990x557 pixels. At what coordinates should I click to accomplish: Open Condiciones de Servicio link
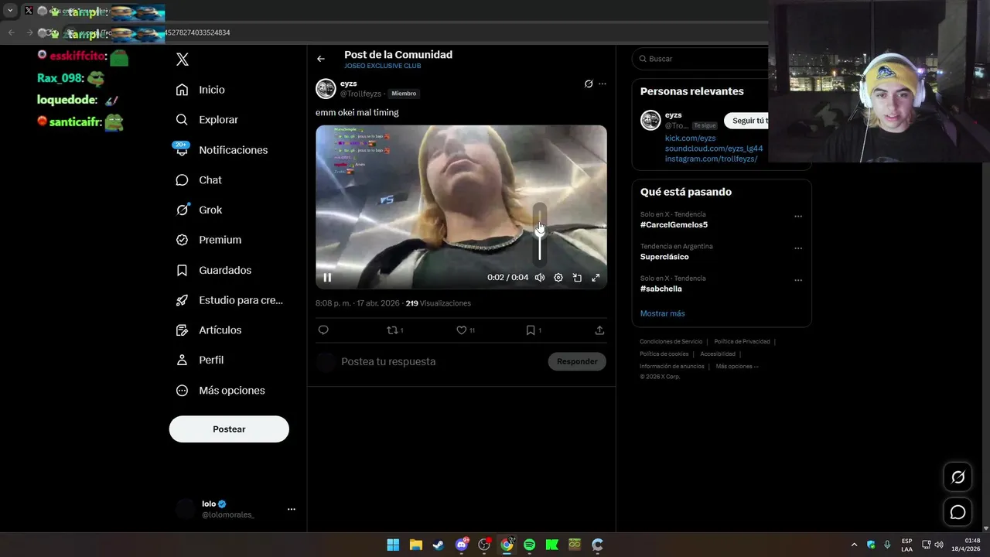pos(671,342)
